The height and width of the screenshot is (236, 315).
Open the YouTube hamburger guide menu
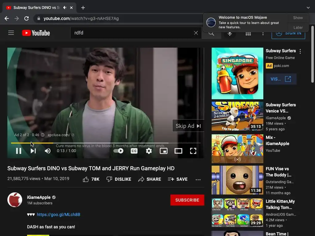coord(11,33)
